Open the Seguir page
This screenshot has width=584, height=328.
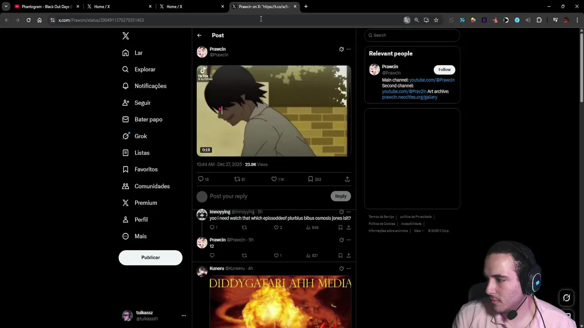coord(136,103)
